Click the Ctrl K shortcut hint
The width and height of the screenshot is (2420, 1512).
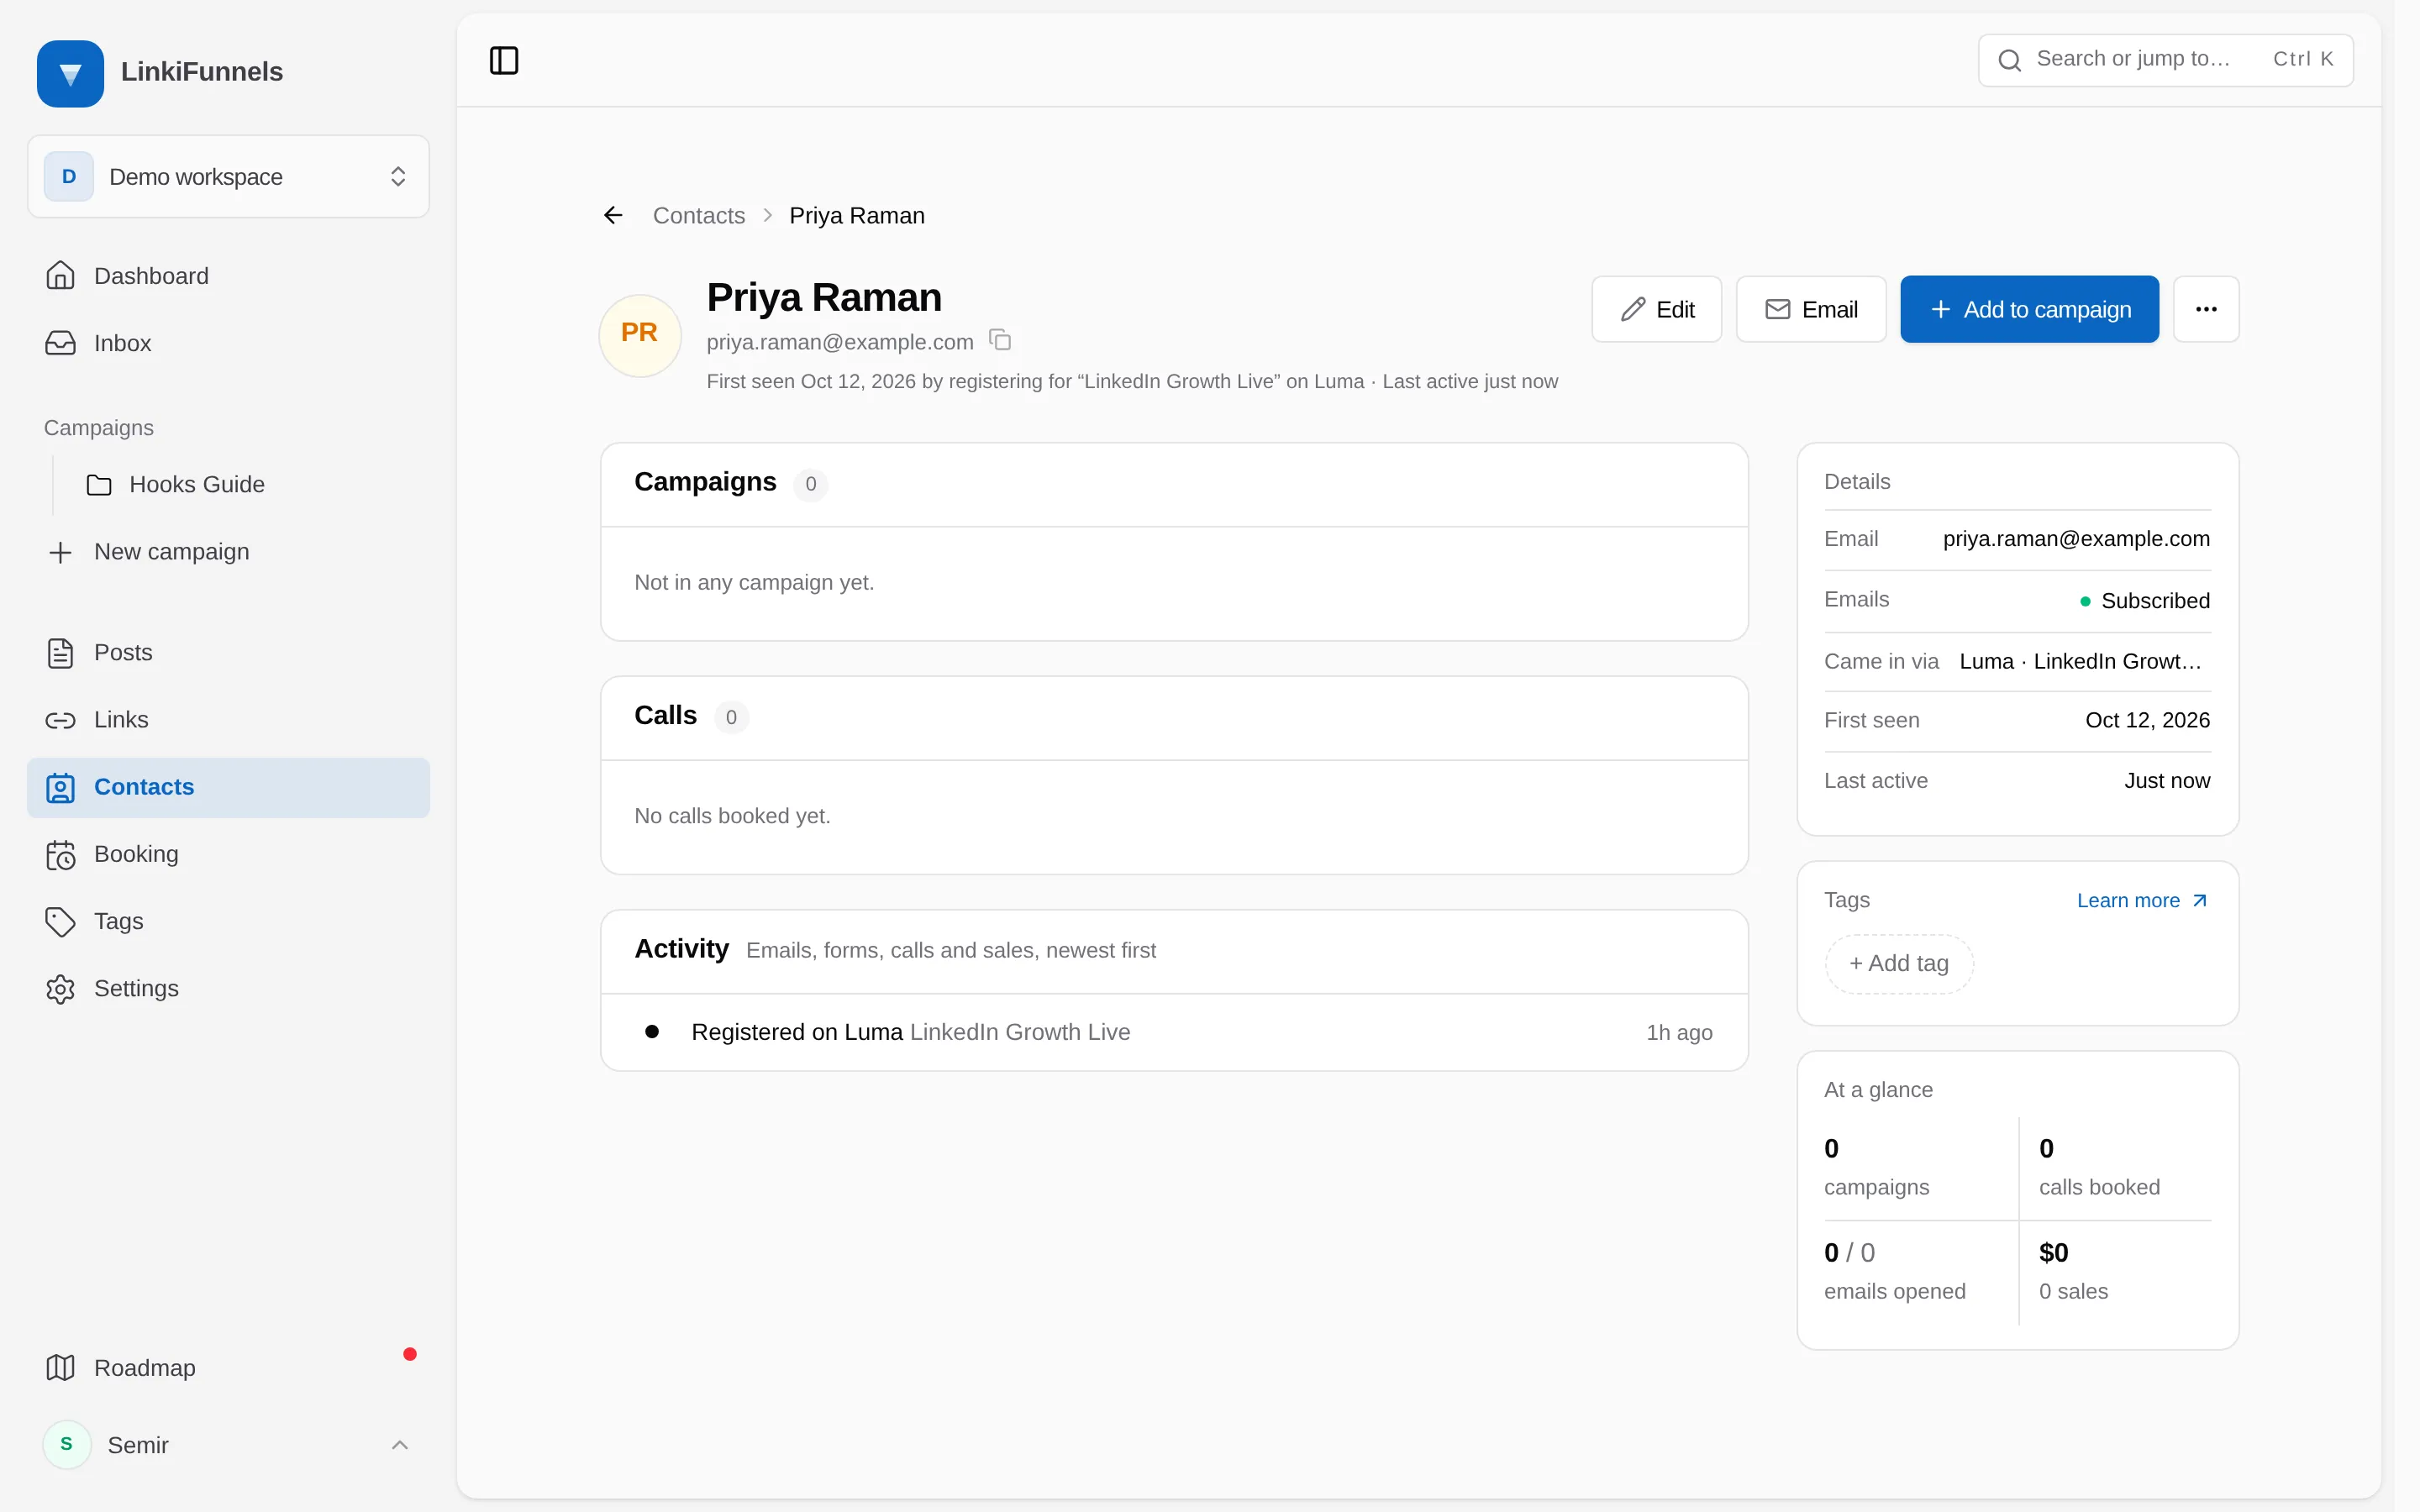[x=2303, y=59]
